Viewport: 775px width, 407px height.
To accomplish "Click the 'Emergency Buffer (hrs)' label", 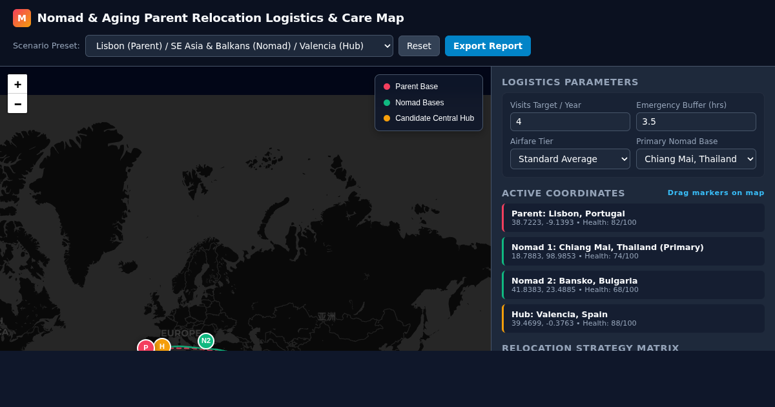I will pyautogui.click(x=681, y=105).
